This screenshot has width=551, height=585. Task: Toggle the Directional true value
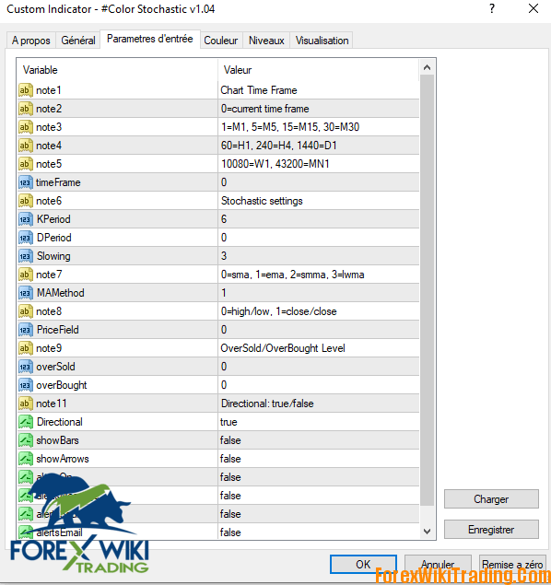click(318, 422)
